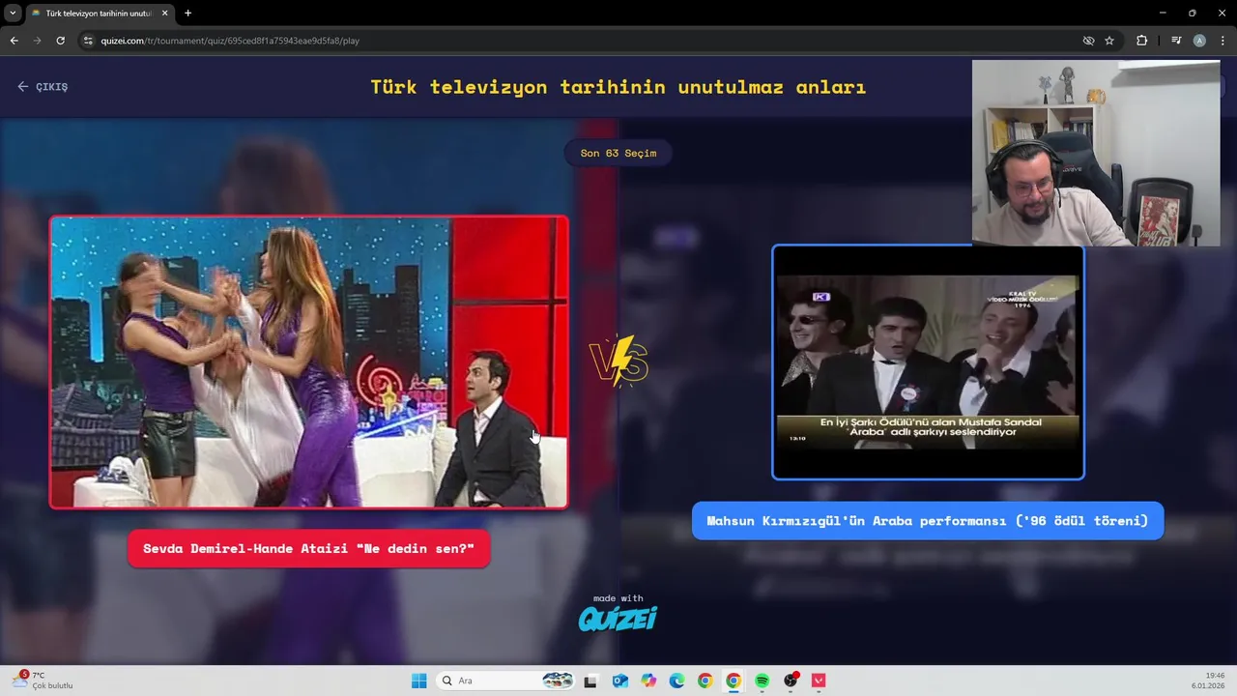Open site information icon in address bar
1237x696 pixels.
pos(88,41)
